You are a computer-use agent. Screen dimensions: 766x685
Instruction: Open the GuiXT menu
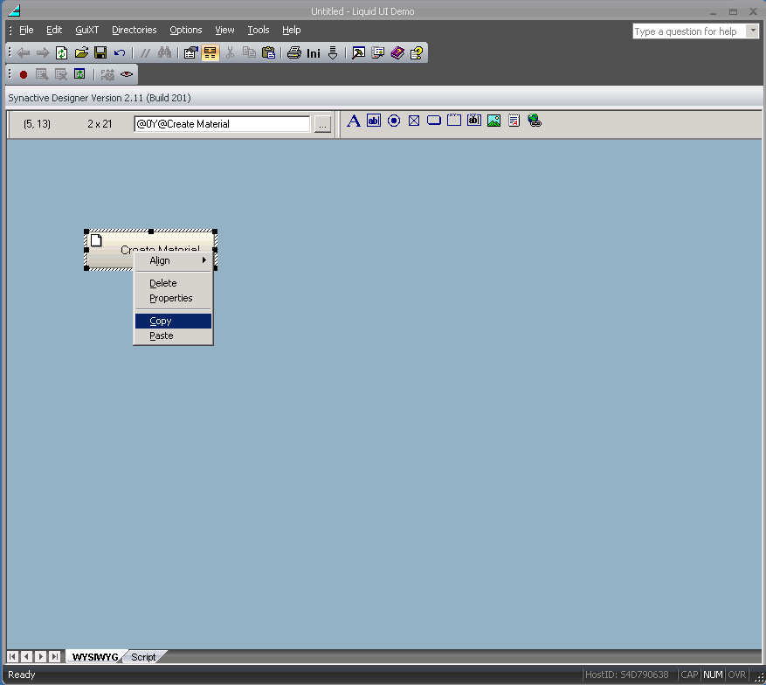tap(87, 30)
